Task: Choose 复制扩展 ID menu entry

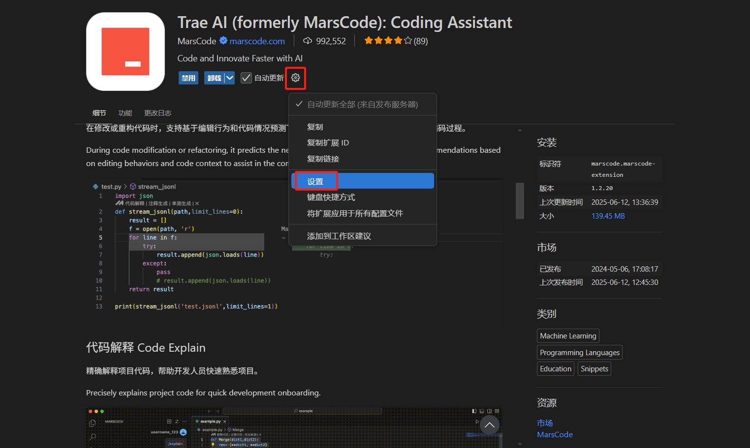Action: pyautogui.click(x=362, y=142)
